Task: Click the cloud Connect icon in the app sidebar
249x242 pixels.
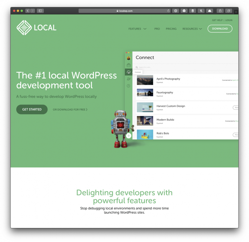Action: click(129, 72)
